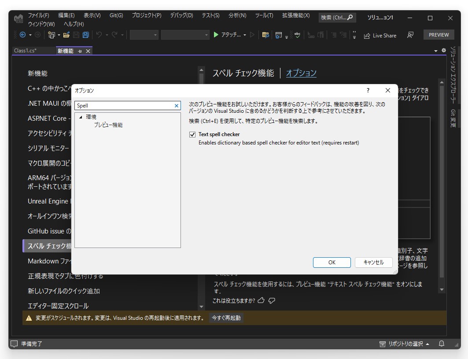Click the Open File folder icon

pos(66,35)
